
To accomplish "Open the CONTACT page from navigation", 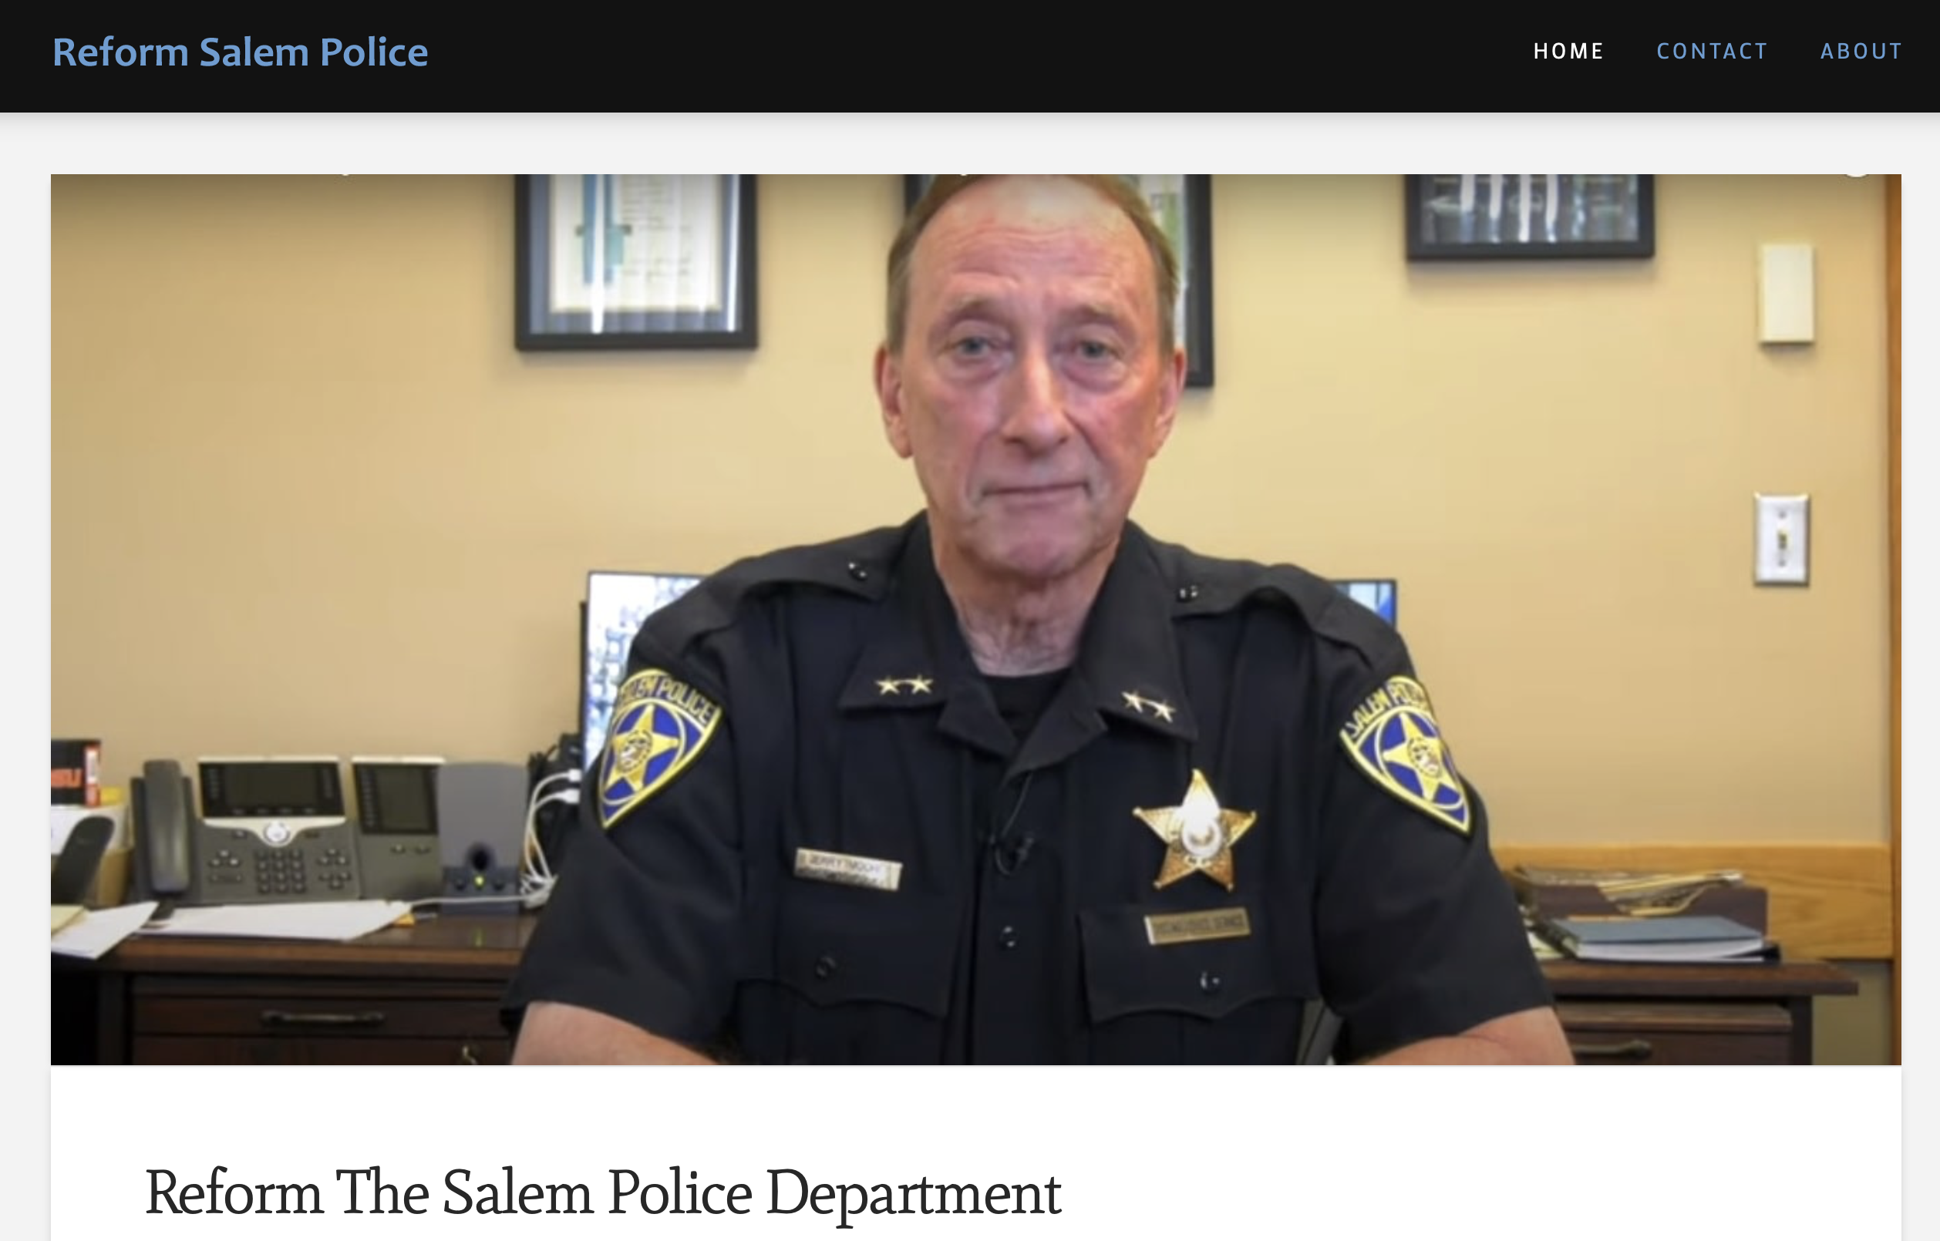I will coord(1711,52).
